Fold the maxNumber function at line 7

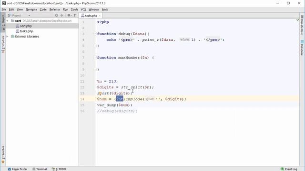point(95,57)
